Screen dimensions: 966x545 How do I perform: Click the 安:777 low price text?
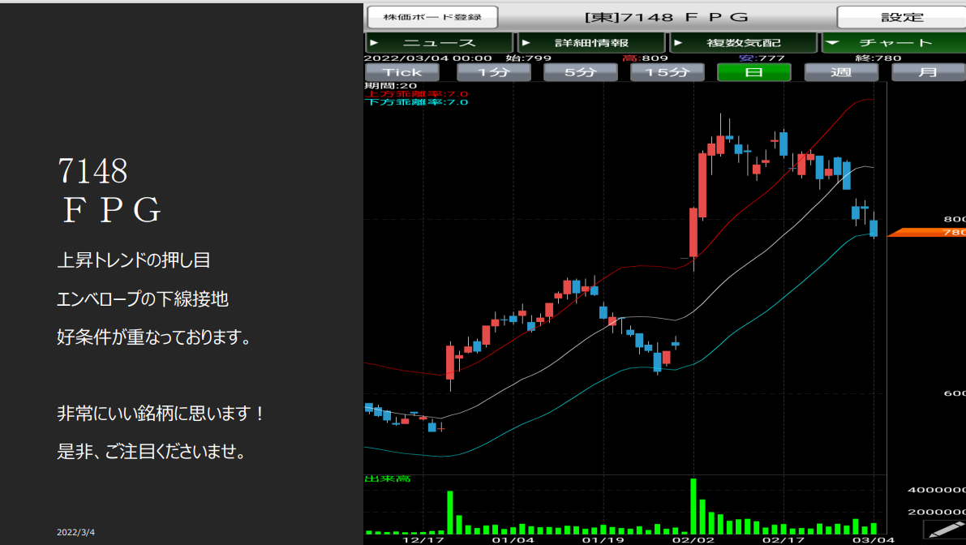point(762,58)
